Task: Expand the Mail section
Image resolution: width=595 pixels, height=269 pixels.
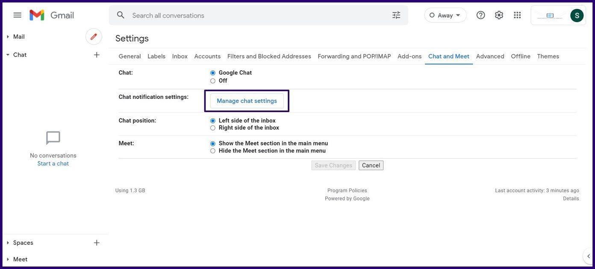Action: tap(8, 37)
